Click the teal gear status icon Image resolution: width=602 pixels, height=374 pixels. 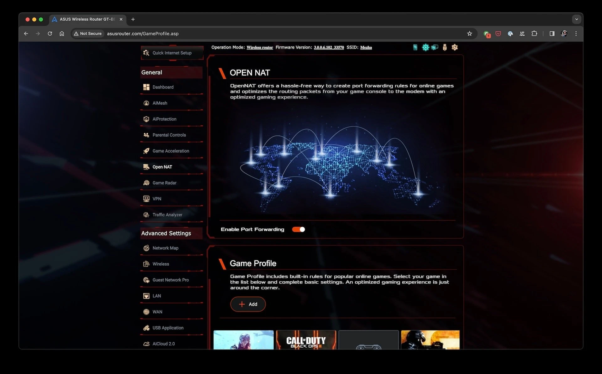425,47
